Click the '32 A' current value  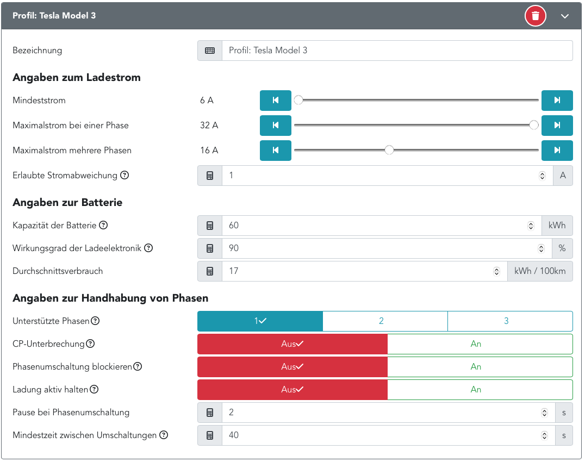209,126
